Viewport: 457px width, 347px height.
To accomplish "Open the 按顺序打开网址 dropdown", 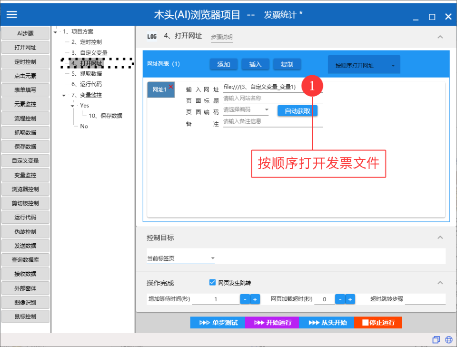I will 364,64.
